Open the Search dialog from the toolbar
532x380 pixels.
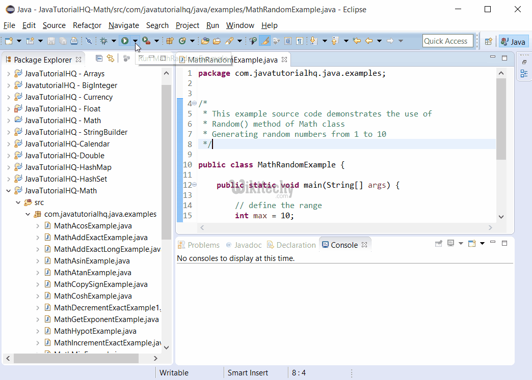(230, 41)
